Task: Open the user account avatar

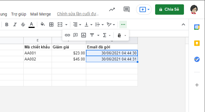Action: point(194,10)
